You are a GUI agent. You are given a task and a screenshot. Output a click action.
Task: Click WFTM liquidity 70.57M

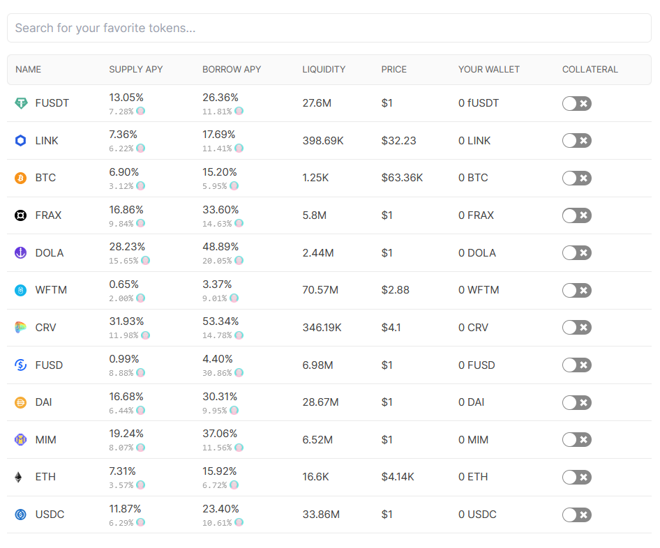click(x=320, y=290)
